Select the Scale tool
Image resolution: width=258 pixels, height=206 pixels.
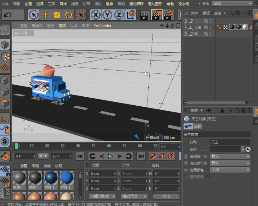tap(57, 15)
